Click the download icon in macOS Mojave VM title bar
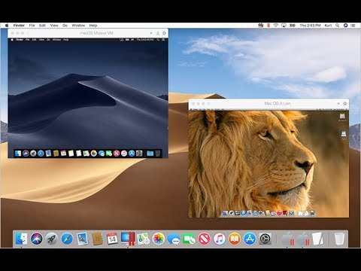361x271 pixels. click(158, 33)
